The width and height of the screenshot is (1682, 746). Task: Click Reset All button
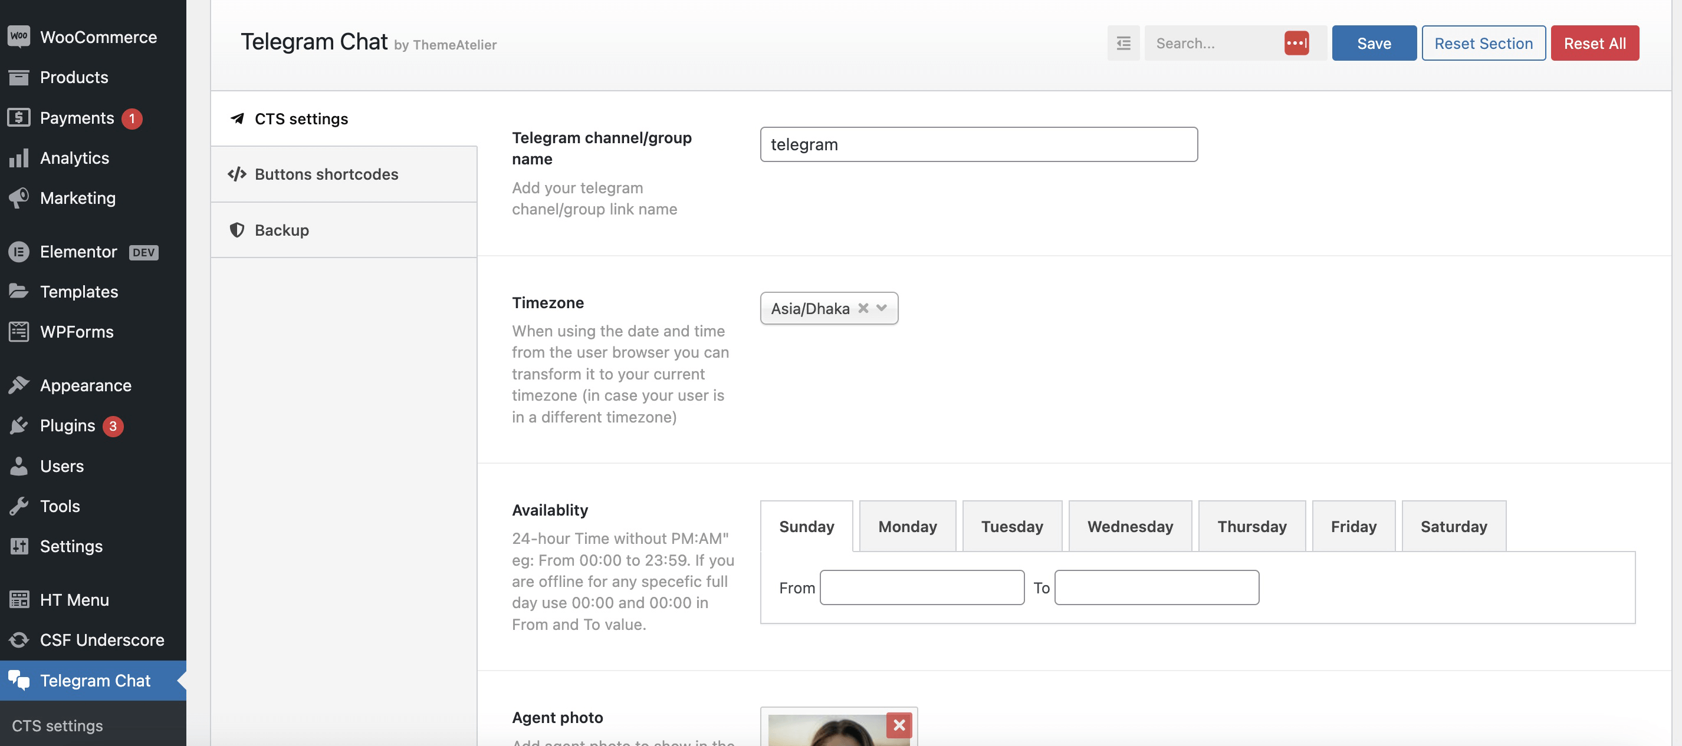1595,43
